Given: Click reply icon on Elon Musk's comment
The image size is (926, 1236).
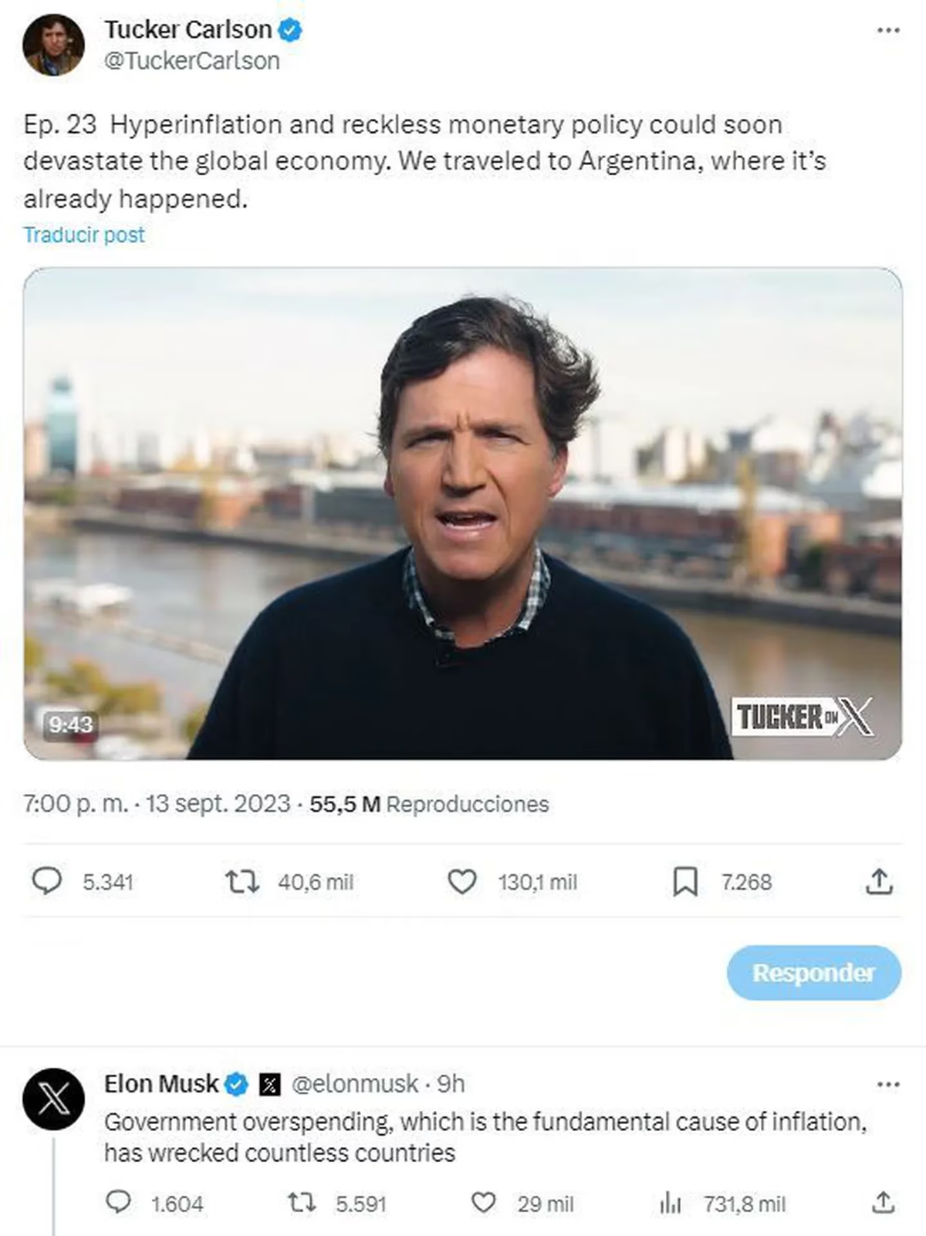Looking at the screenshot, I should [118, 1202].
